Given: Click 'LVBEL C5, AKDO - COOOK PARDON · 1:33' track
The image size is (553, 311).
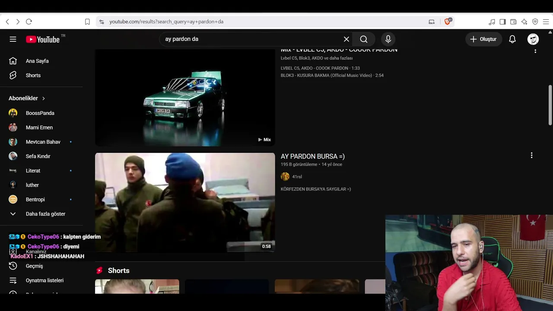Looking at the screenshot, I should pos(320,68).
